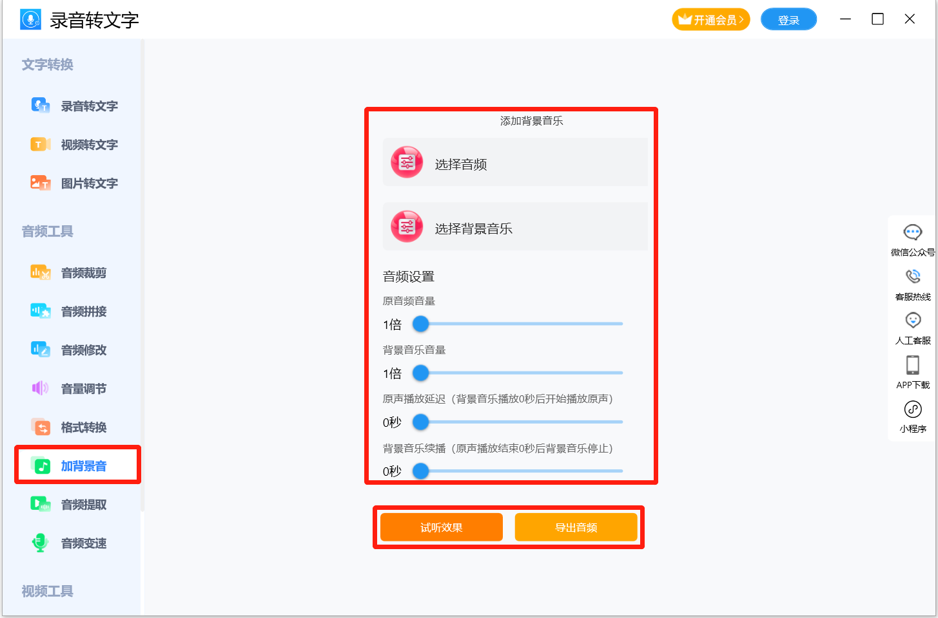
Task: Open the APP下载 phone icon
Action: 913,365
